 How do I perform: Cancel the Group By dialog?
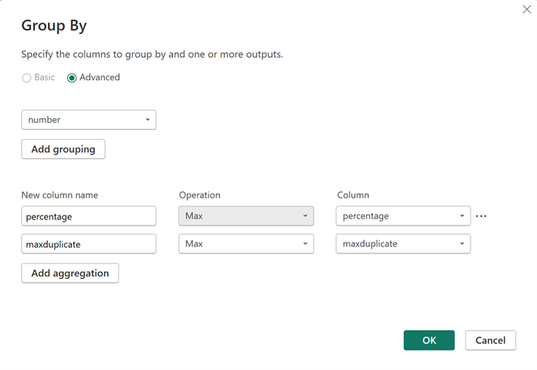[490, 341]
